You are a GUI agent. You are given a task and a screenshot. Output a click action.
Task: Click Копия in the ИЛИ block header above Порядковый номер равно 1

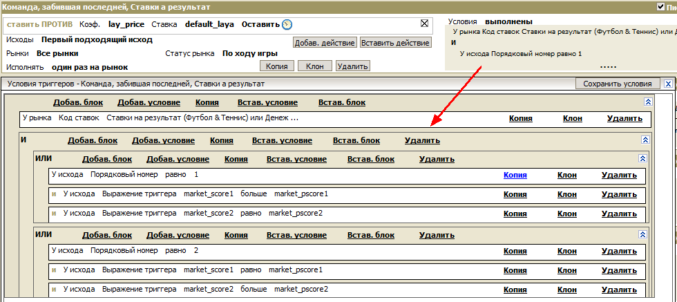coord(236,160)
